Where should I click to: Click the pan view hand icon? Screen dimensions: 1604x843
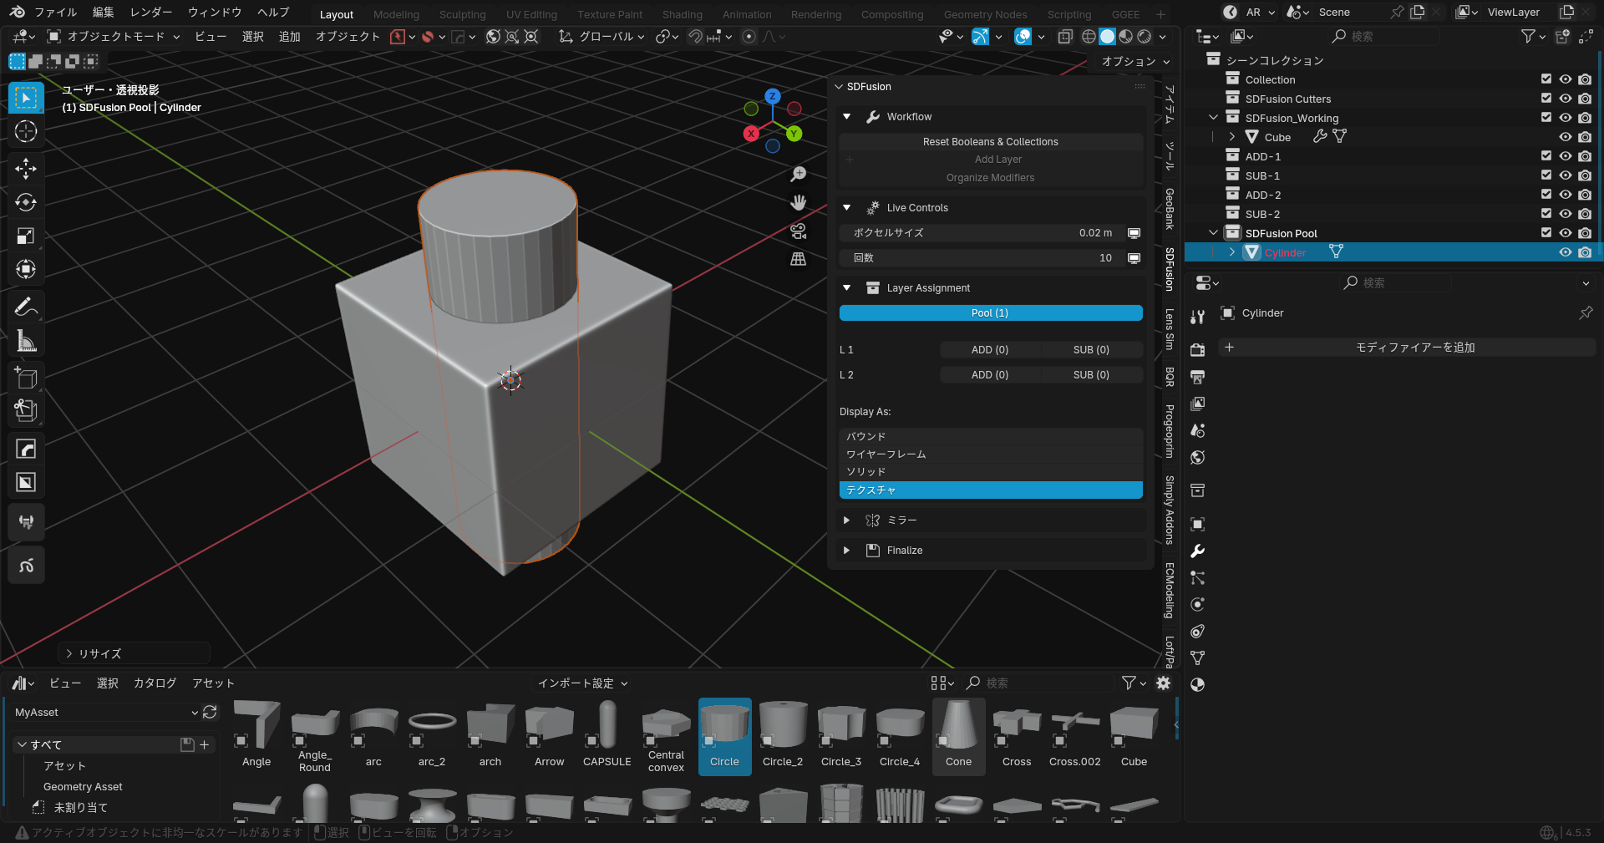pos(799,202)
